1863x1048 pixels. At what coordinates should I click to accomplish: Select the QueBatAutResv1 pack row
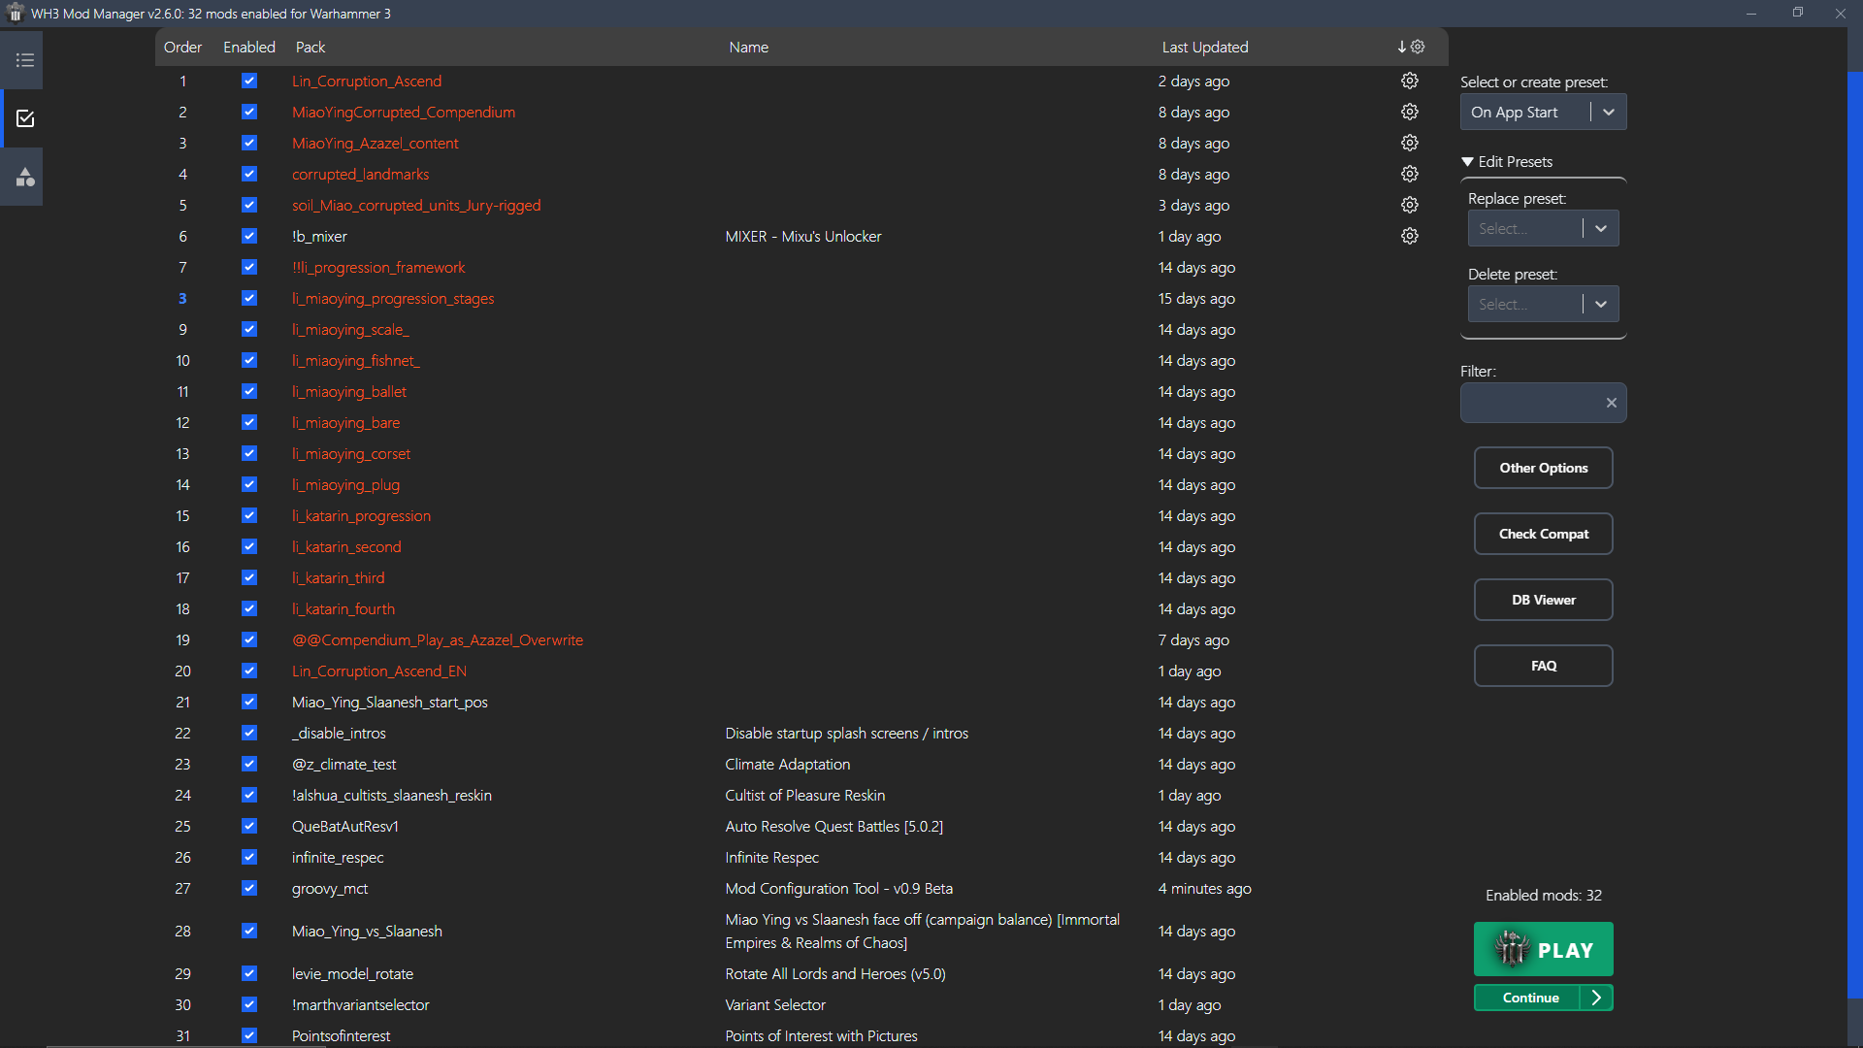[x=345, y=826]
